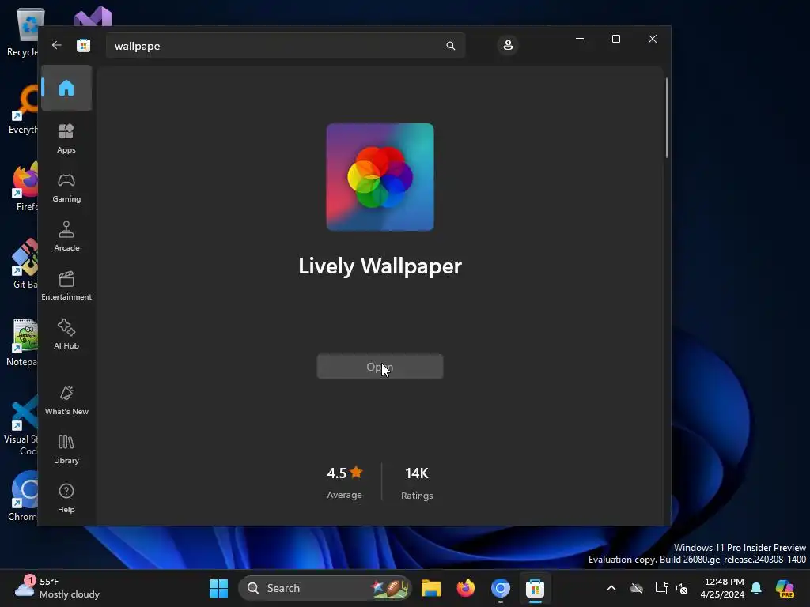Viewport: 810px width, 607px height.
Task: Select the Recycle Bin desktop icon
Action: pyautogui.click(x=23, y=32)
